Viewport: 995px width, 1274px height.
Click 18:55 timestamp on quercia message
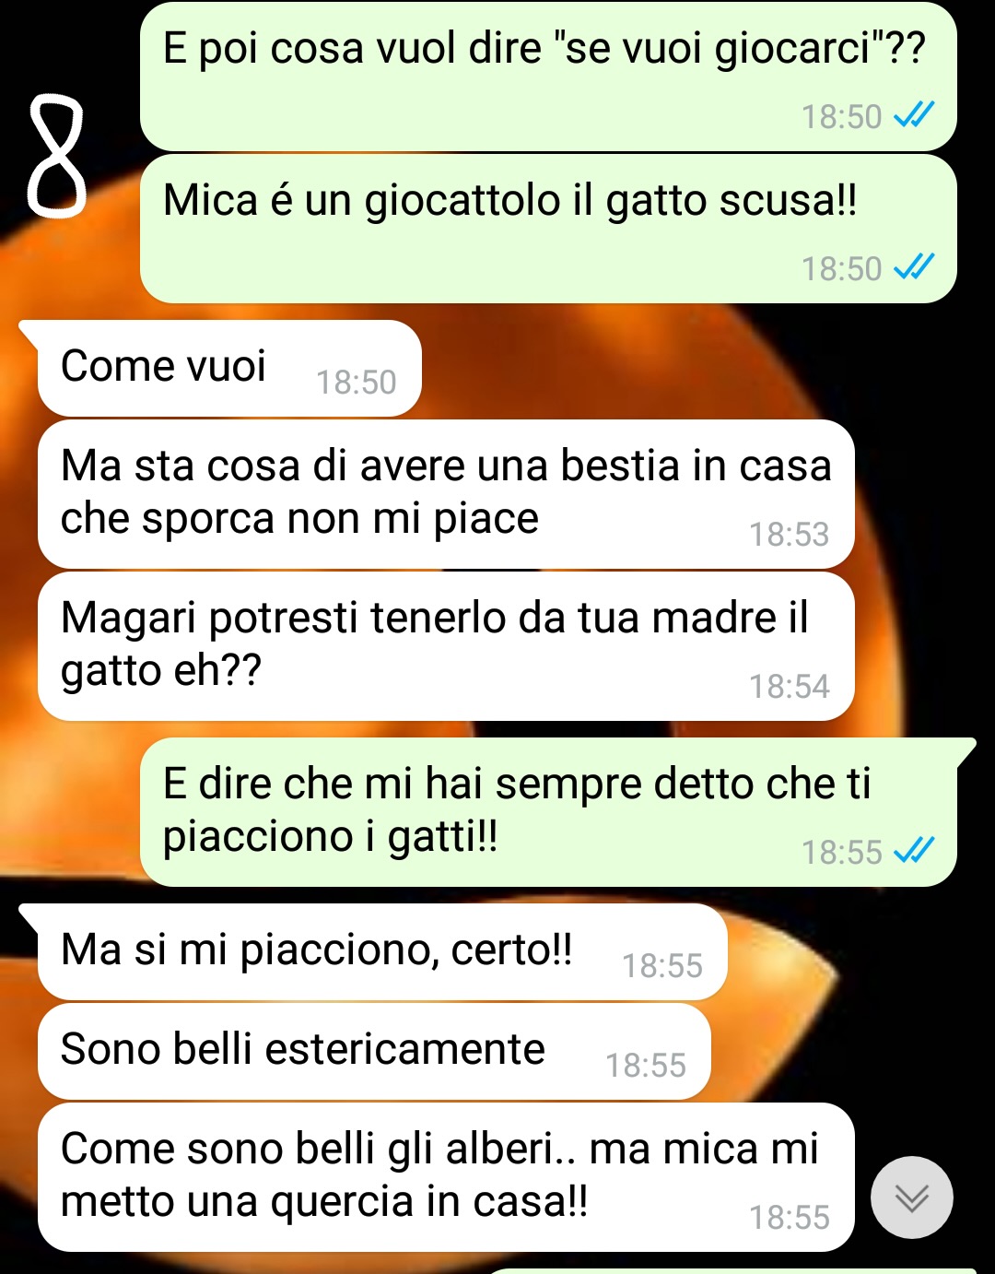(789, 1218)
